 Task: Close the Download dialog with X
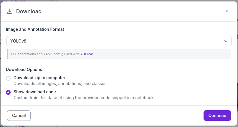coord(227,11)
